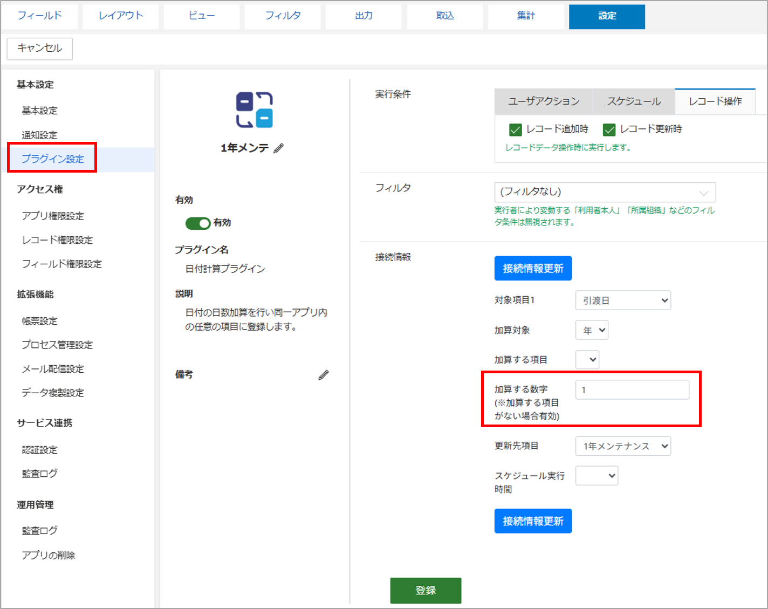Viewport: 768px width, 609px height.
Task: Switch to the フィルタ tab
Action: [283, 16]
